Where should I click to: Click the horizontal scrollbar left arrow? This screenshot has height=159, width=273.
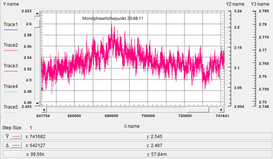pos(44,110)
